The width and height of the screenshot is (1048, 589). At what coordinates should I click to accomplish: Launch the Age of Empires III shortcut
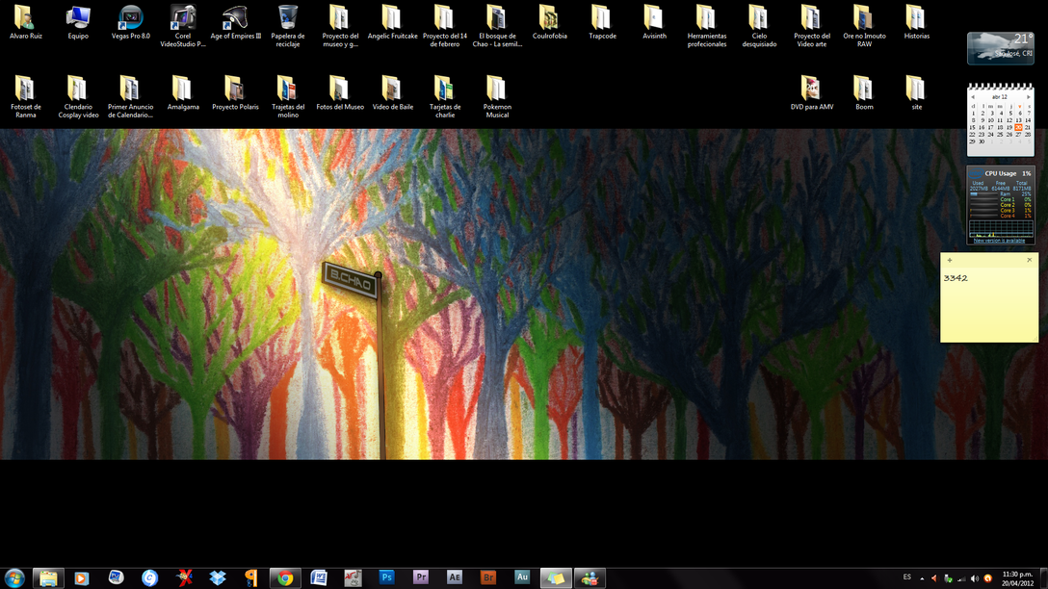click(x=235, y=22)
